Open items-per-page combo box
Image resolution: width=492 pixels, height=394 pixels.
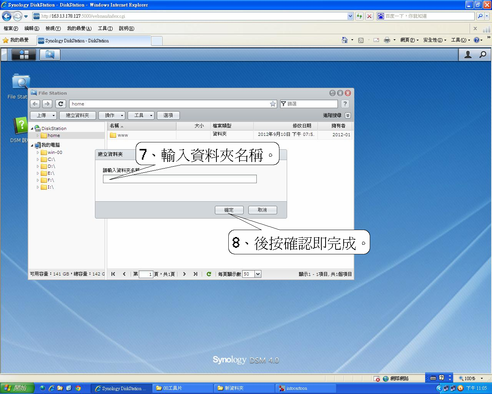coord(252,274)
